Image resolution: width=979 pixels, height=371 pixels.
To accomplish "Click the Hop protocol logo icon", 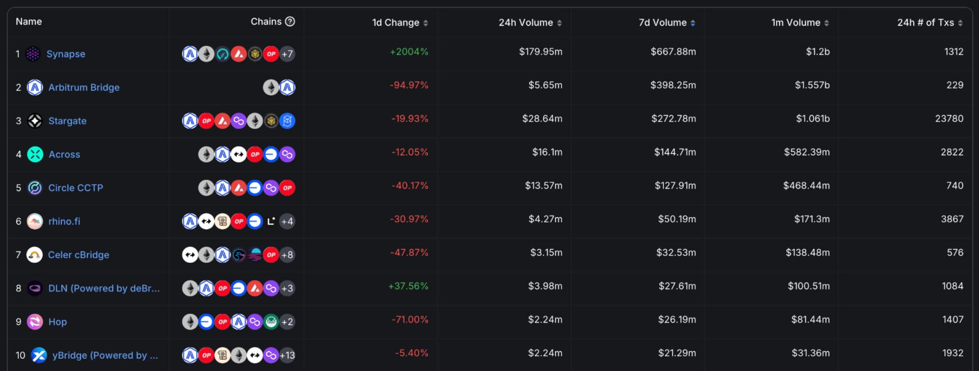I will [x=35, y=322].
